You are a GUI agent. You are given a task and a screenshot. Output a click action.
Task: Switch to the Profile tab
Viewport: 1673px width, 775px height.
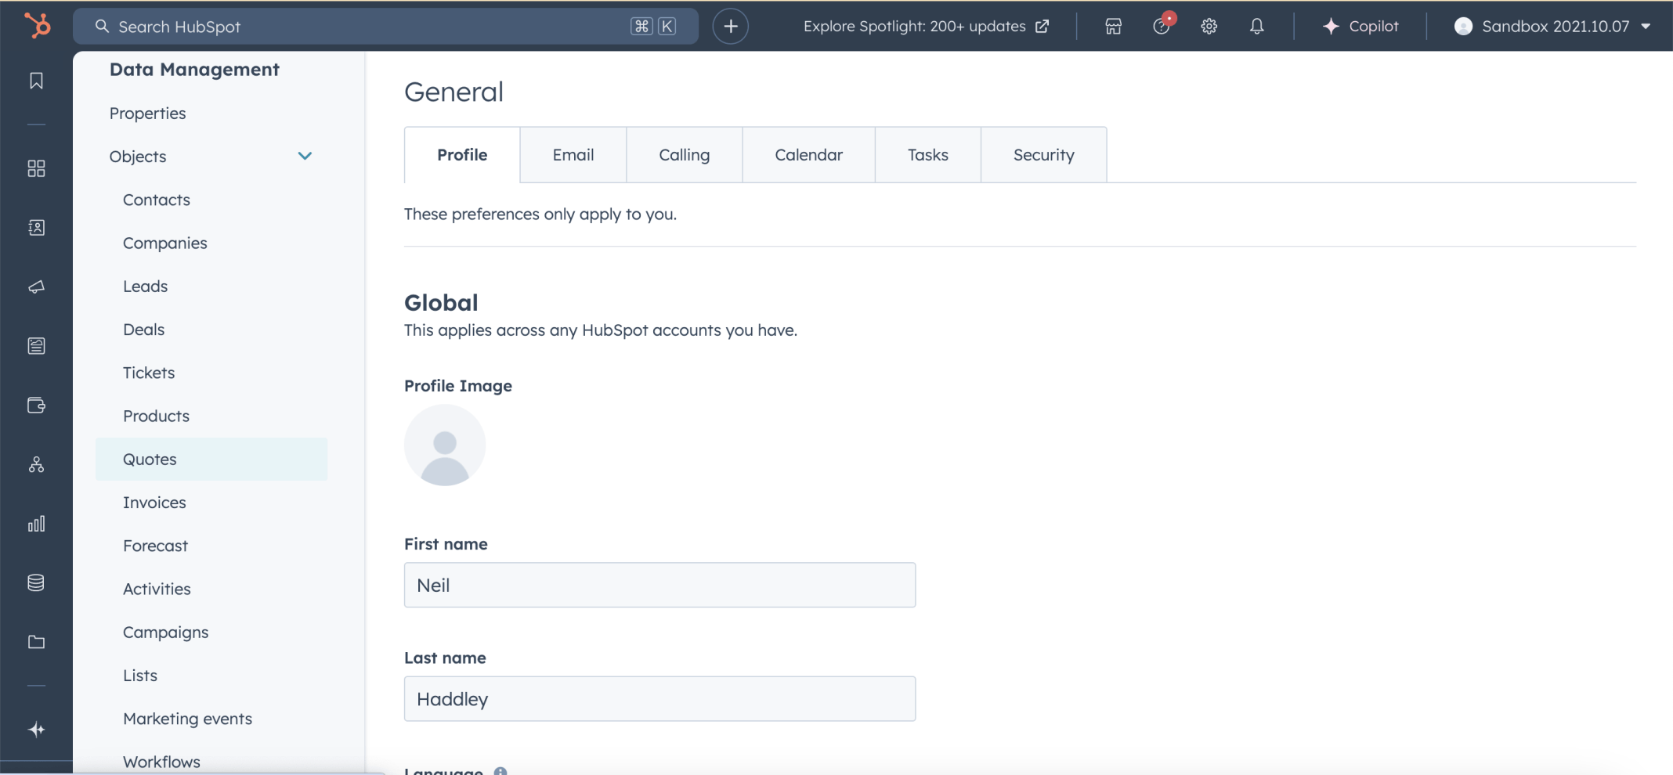click(462, 155)
